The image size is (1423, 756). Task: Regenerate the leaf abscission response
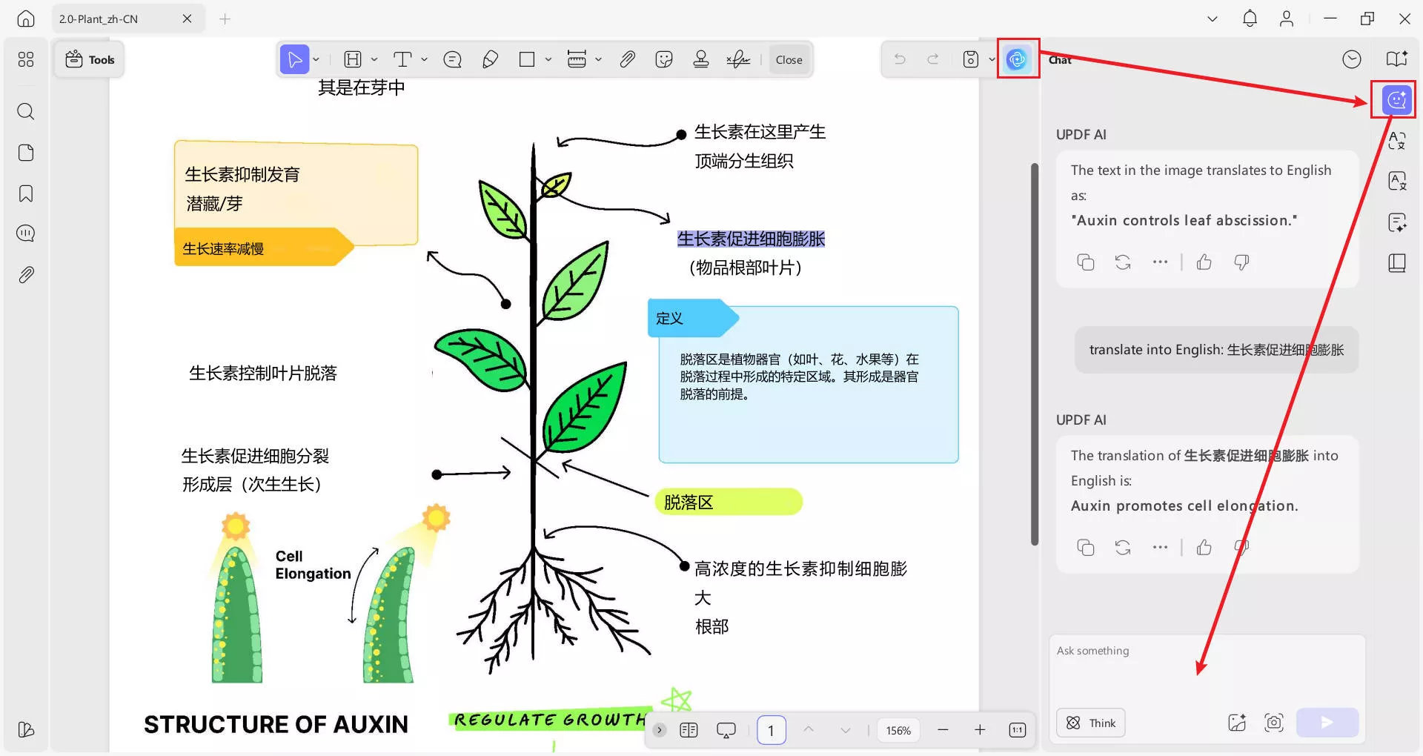(1123, 262)
